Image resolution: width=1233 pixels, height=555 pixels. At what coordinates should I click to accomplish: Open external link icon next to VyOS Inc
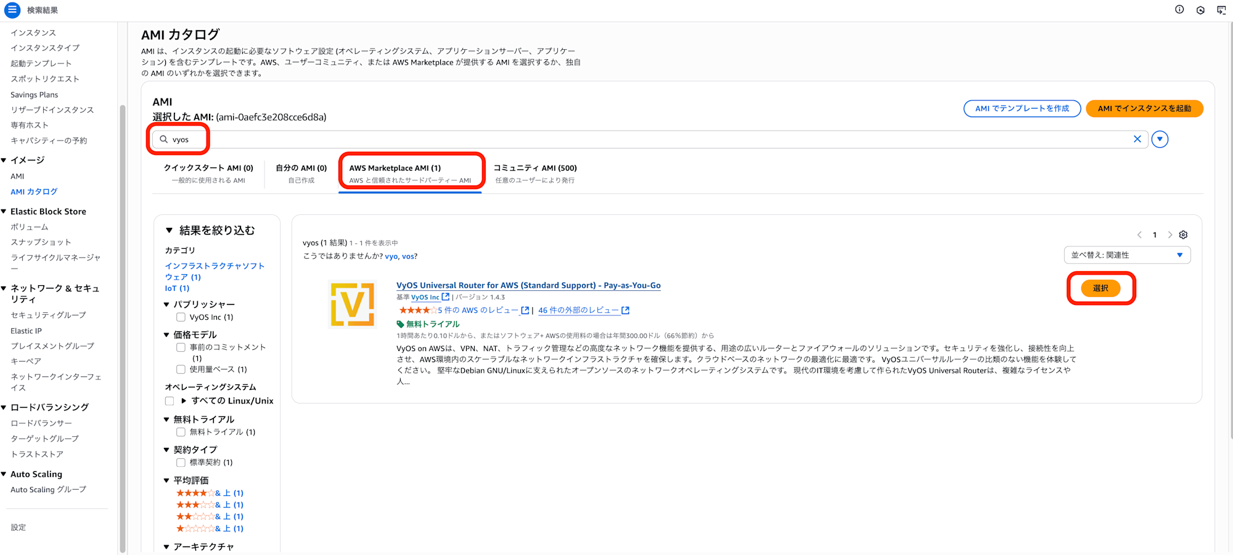point(446,297)
